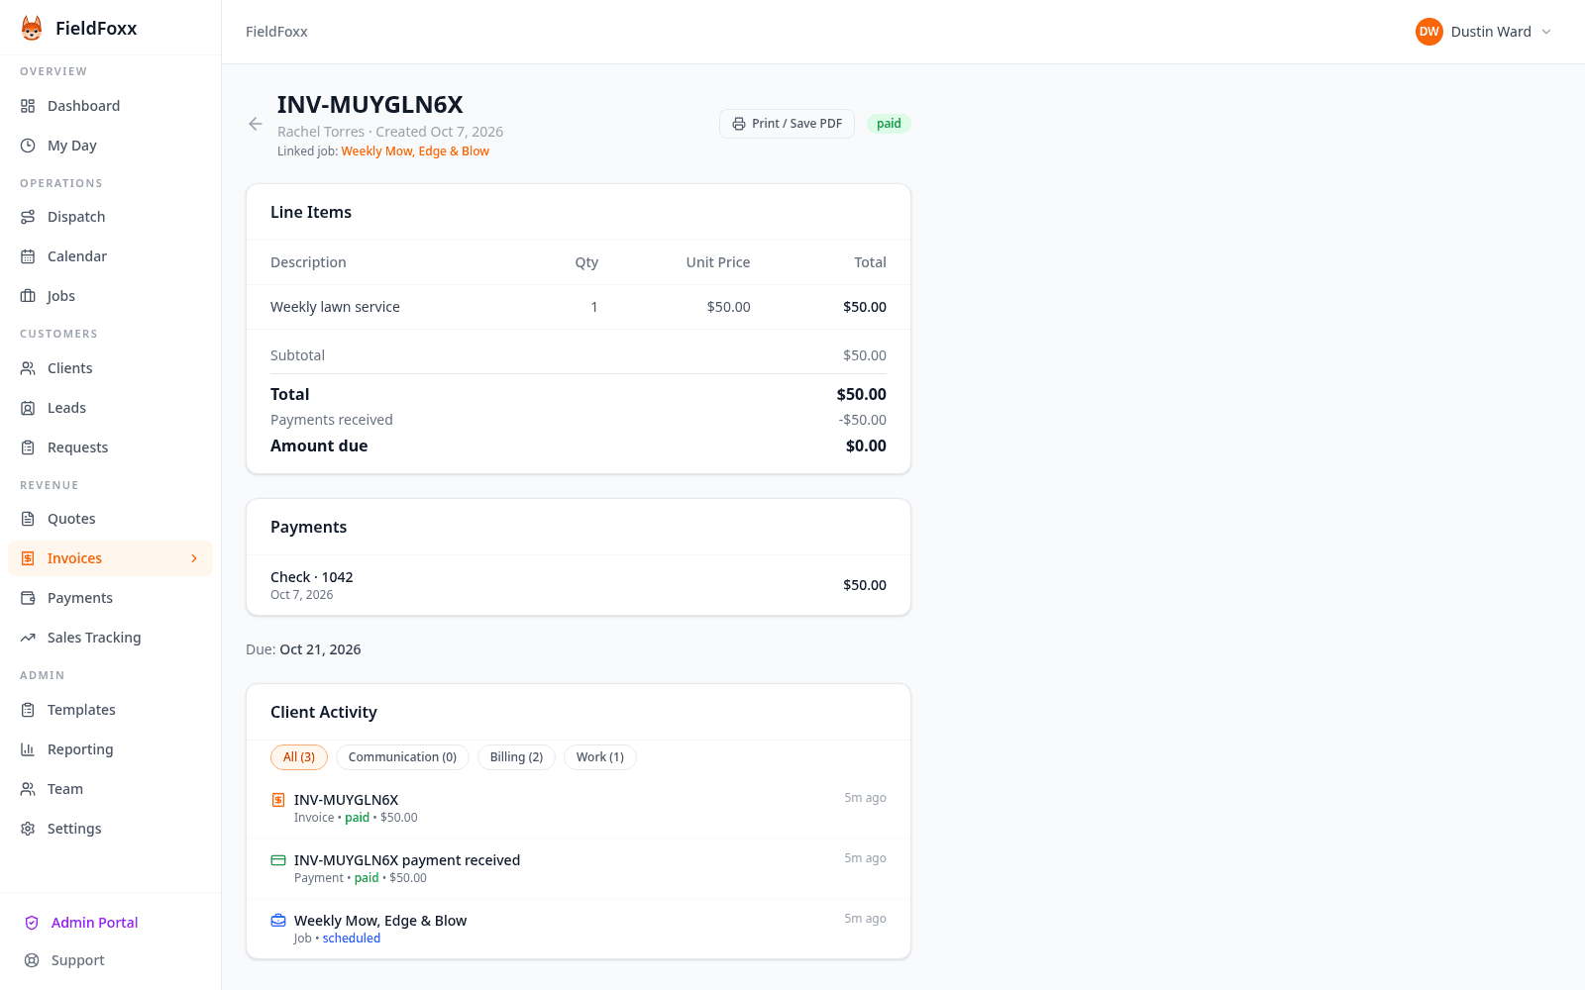Click the Dispatch routing icon
1585x990 pixels.
pos(28,217)
